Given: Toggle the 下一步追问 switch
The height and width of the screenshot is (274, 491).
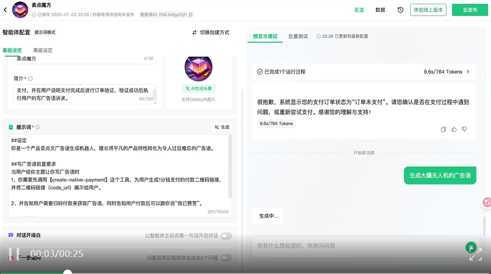Looking at the screenshot, I should (226, 258).
